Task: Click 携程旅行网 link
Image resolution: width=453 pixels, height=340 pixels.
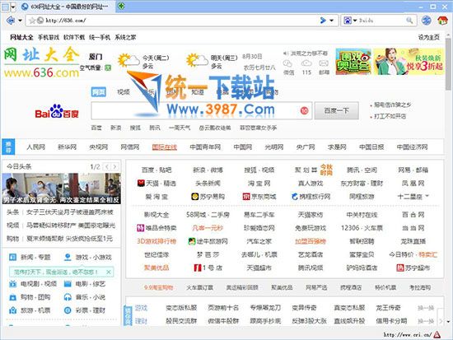Action: pos(311,197)
